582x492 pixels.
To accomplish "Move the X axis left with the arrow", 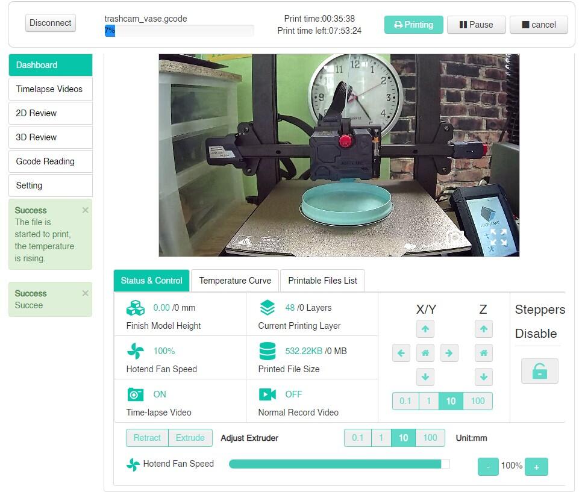I will pyautogui.click(x=401, y=353).
